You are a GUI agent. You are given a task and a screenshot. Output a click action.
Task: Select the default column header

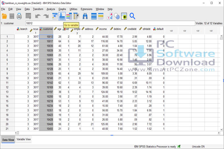158,30
